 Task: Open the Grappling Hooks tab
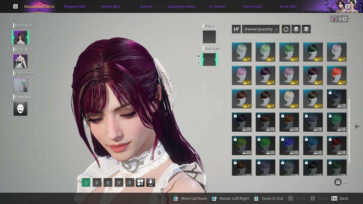pyautogui.click(x=181, y=7)
